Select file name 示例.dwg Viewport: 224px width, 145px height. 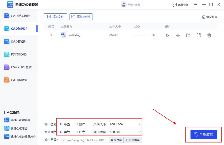click(x=75, y=35)
